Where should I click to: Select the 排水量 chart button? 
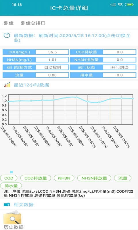point(11,186)
